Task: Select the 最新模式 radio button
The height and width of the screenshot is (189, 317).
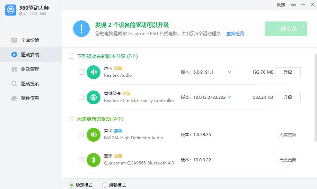Action: 105,185
